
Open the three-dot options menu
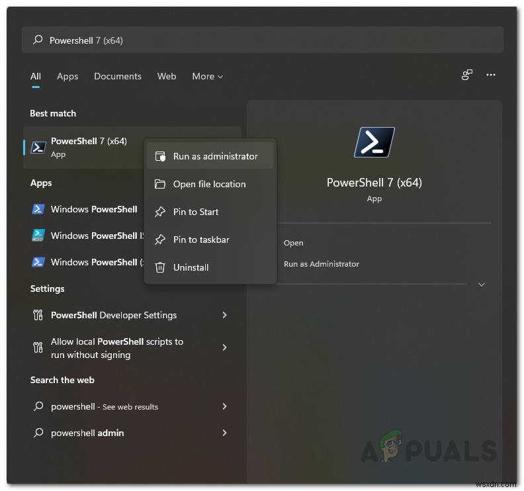click(x=490, y=75)
